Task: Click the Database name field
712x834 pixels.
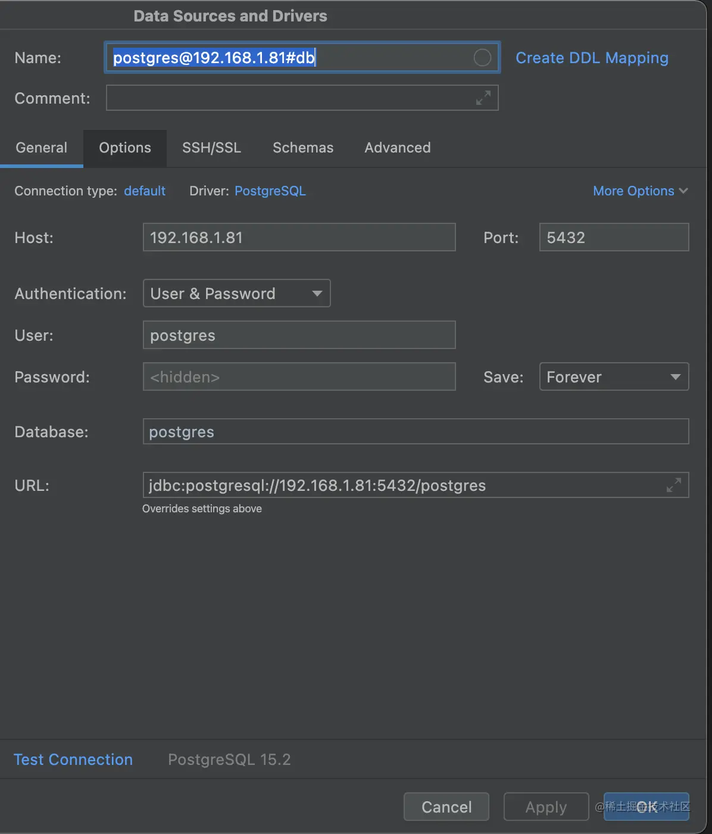Action: [416, 432]
